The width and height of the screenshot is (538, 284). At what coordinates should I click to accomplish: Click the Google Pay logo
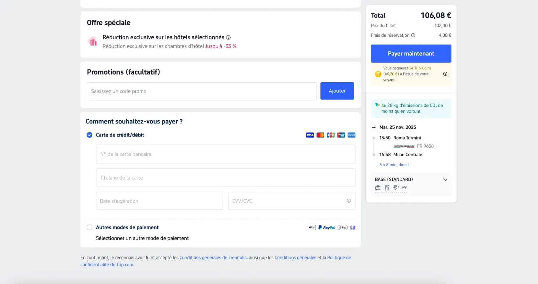pyautogui.click(x=343, y=227)
